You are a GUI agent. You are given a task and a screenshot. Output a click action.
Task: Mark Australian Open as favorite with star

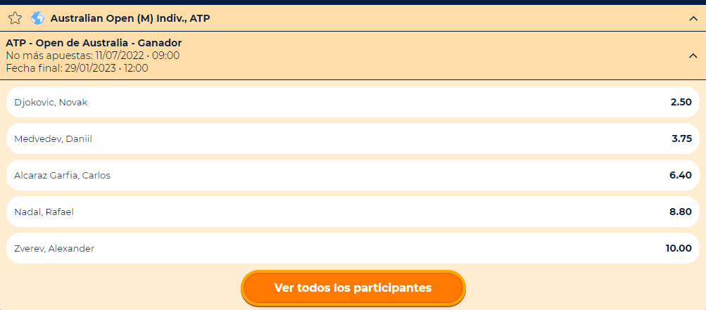(15, 18)
